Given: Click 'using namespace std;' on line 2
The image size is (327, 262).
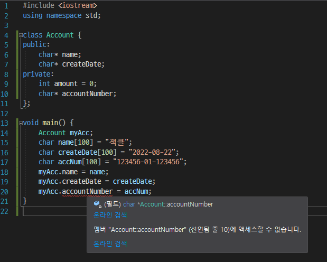Looking at the screenshot, I should pos(62,15).
